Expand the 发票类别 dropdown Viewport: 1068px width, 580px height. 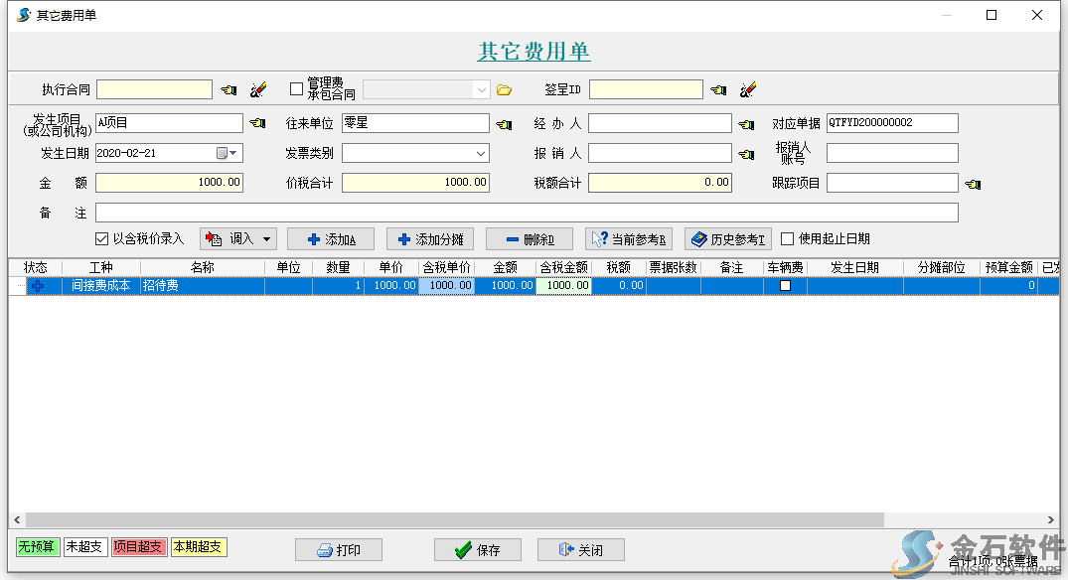[481, 153]
